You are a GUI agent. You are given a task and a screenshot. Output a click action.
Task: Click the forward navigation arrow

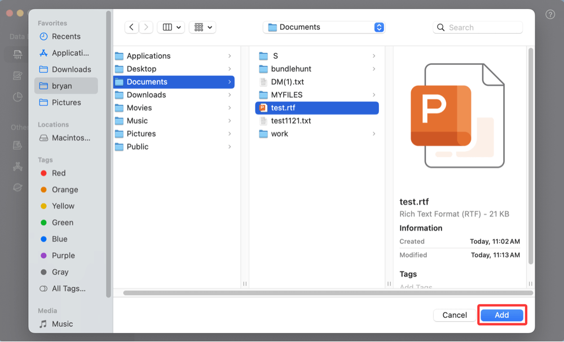(x=146, y=27)
